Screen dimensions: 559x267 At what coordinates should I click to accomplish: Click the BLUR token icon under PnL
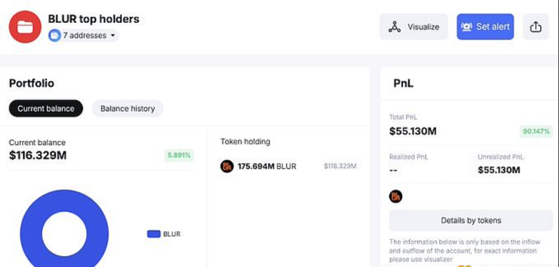pos(396,196)
